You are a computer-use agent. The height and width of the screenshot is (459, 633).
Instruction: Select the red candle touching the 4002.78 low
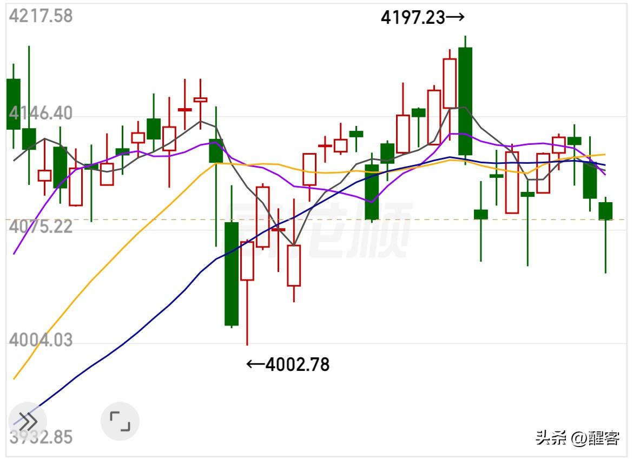pos(247,261)
